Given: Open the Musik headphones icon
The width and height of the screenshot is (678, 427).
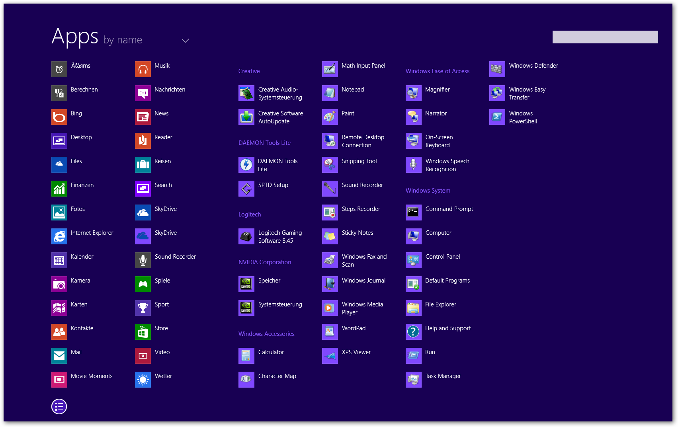Looking at the screenshot, I should click(143, 69).
